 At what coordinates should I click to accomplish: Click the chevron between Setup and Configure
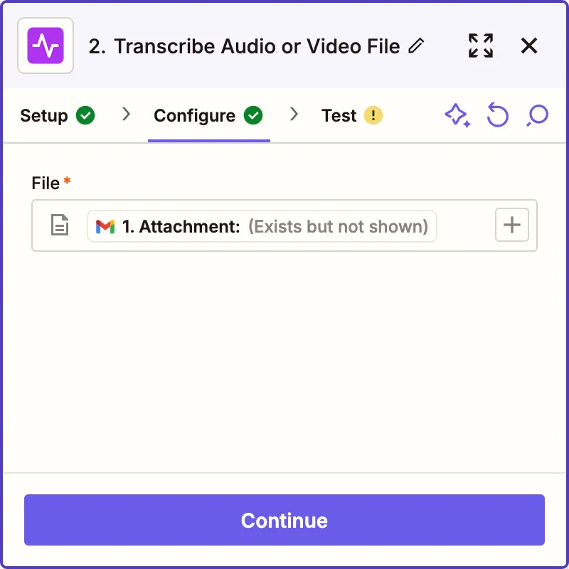pyautogui.click(x=127, y=115)
